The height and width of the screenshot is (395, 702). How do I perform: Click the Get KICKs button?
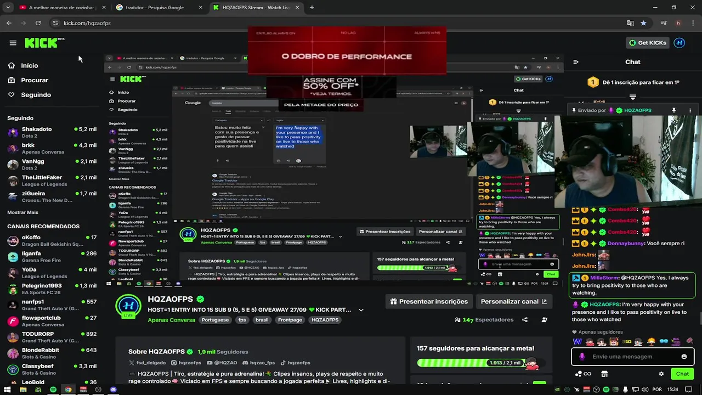coord(648,43)
